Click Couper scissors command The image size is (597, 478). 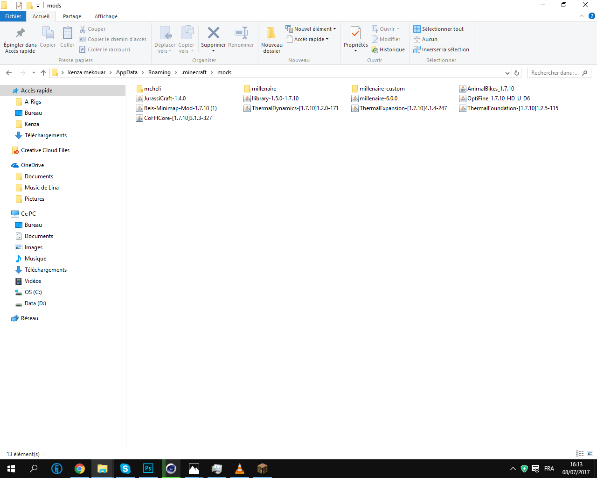[x=93, y=29]
